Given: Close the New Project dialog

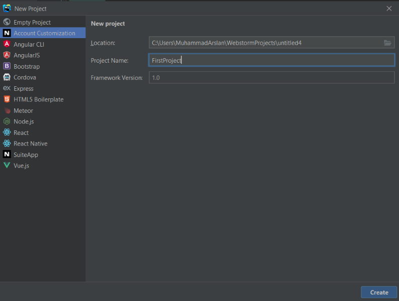Looking at the screenshot, I should 389,9.
